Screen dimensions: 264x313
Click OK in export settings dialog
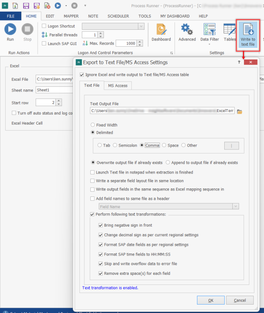[211, 300]
